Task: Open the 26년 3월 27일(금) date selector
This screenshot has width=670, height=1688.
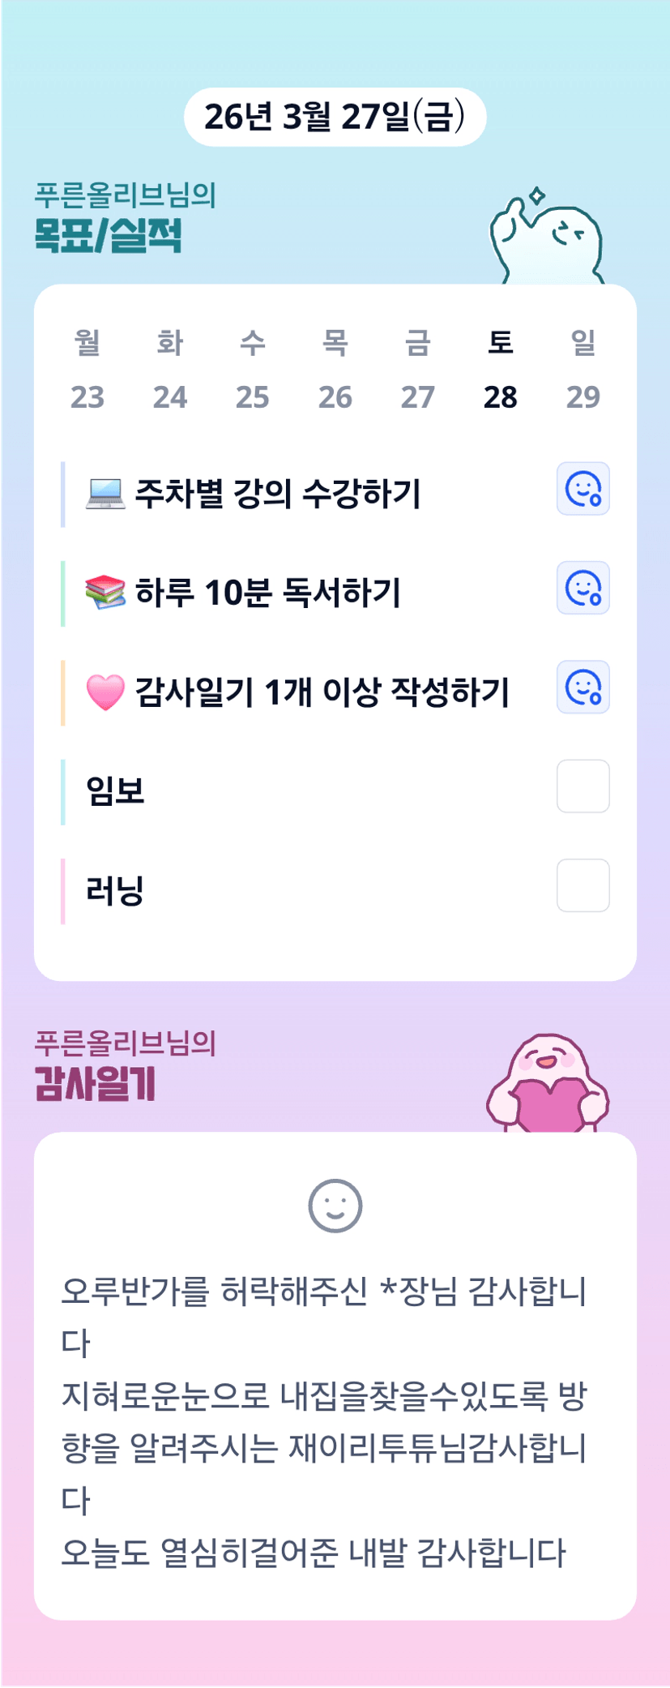Action: [x=335, y=117]
